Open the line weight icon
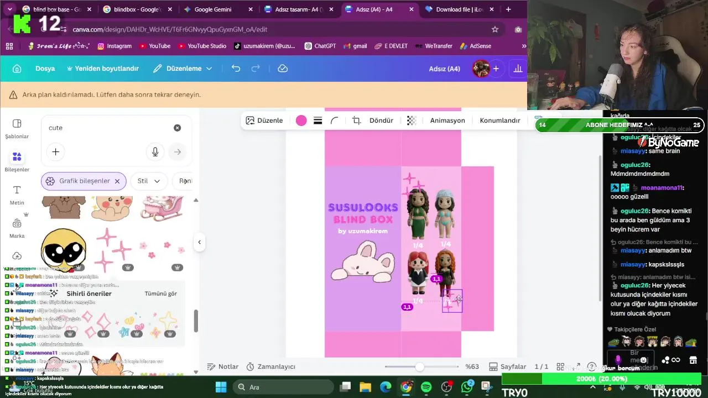This screenshot has width=708, height=398. pos(317,121)
